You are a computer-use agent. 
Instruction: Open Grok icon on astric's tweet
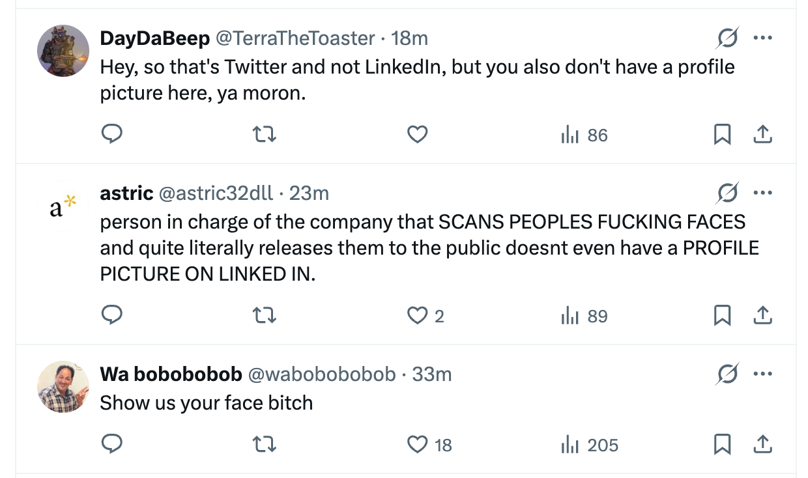coord(727,193)
